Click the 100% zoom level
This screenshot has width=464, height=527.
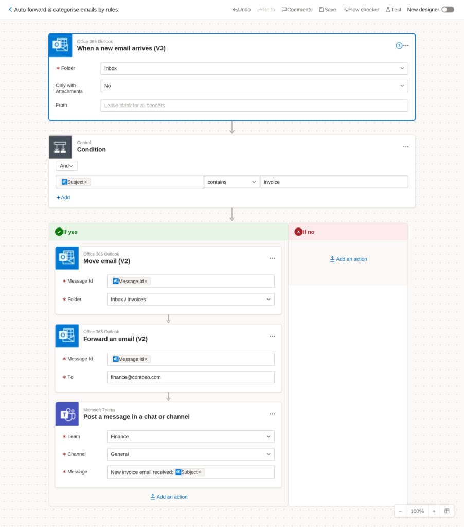click(x=417, y=511)
